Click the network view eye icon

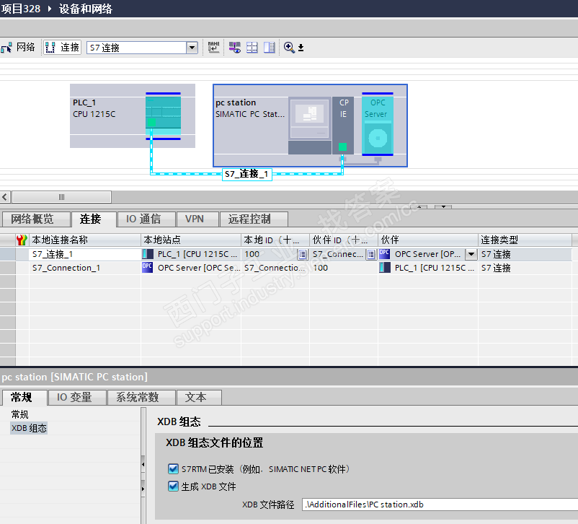point(234,48)
